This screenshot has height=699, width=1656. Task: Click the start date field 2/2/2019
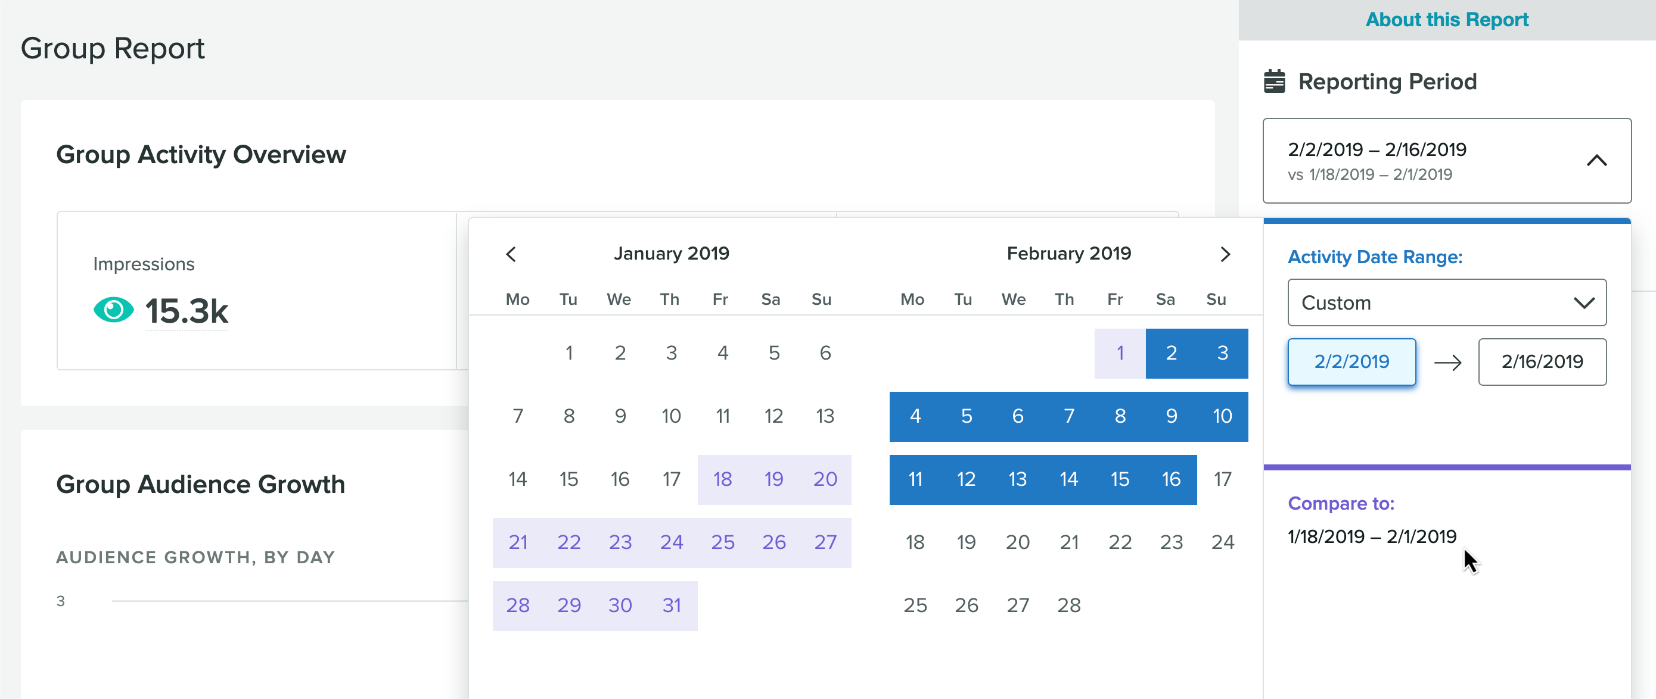pos(1352,362)
